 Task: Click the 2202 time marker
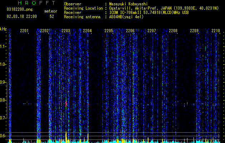44,31
